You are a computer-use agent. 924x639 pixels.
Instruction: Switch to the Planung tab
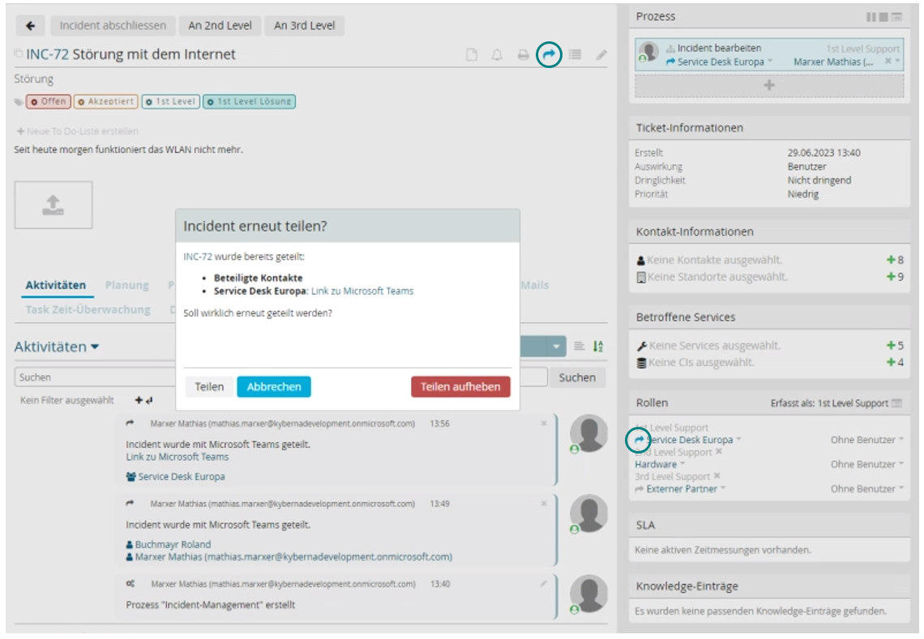click(x=126, y=285)
